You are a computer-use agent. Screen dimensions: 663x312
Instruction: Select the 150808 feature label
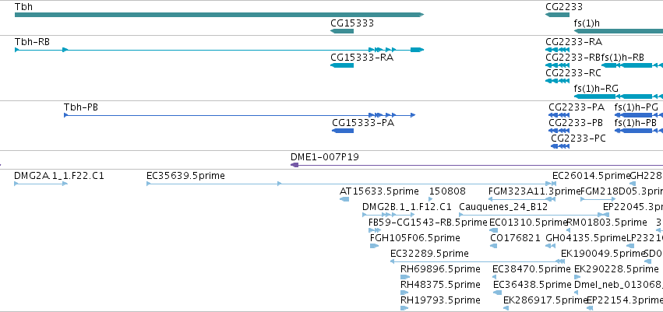click(447, 191)
